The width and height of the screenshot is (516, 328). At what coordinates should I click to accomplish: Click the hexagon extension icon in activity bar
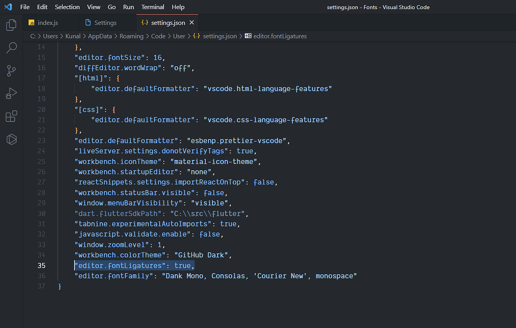click(11, 139)
